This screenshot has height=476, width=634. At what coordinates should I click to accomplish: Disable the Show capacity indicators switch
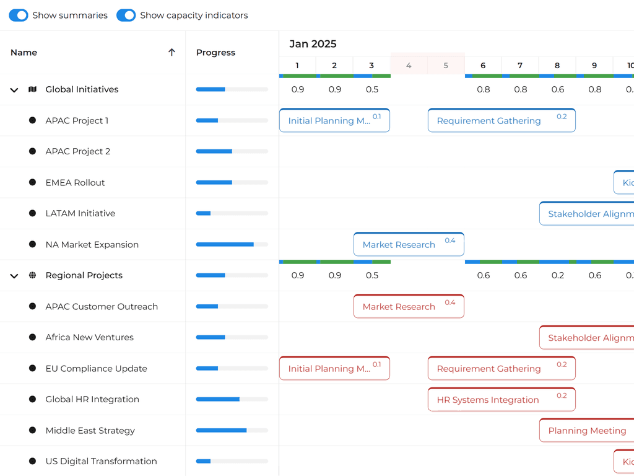click(x=126, y=15)
